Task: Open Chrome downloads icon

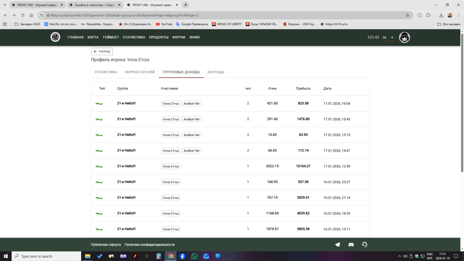Action: [x=441, y=15]
